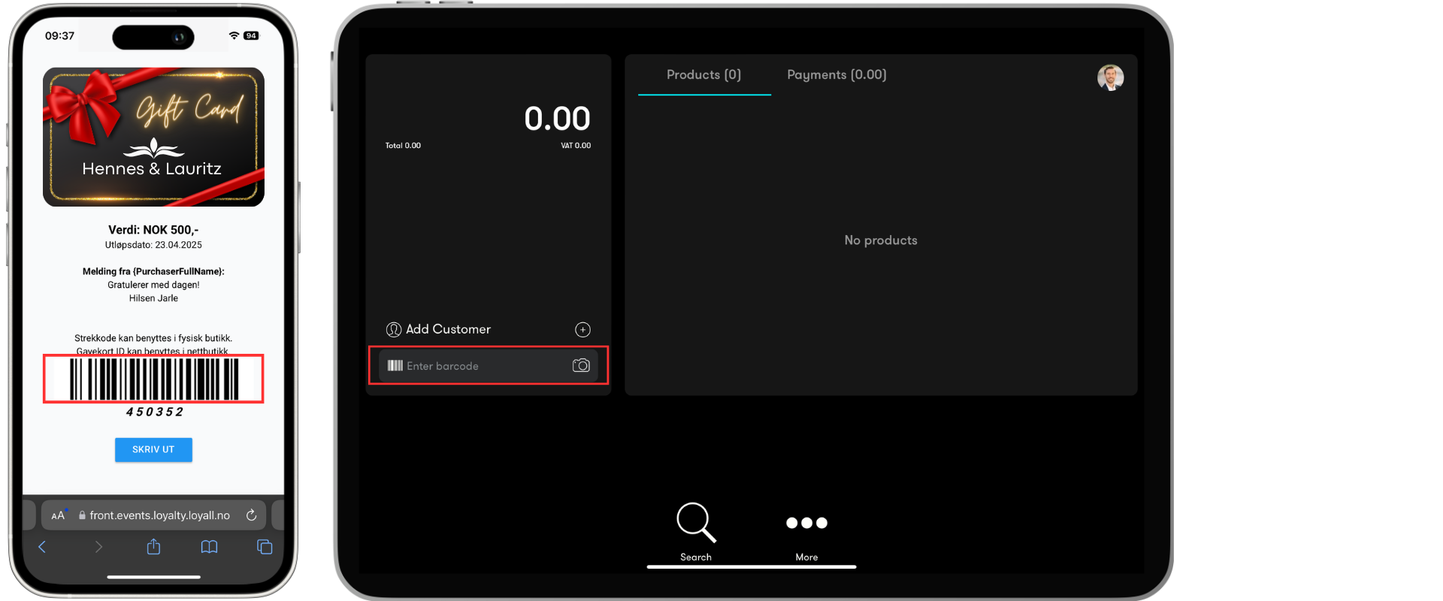Click the large 0.00 total amount

pyautogui.click(x=557, y=118)
